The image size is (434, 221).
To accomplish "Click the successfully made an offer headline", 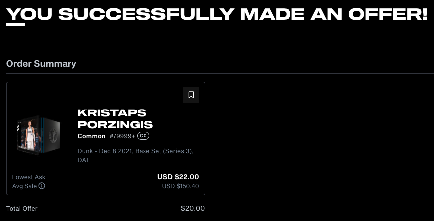I will click(217, 14).
